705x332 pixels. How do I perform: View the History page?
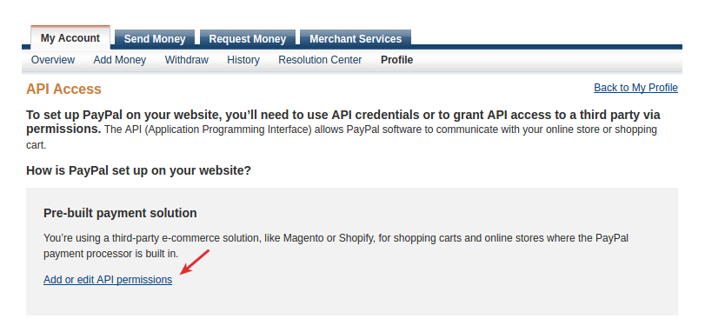pos(243,60)
